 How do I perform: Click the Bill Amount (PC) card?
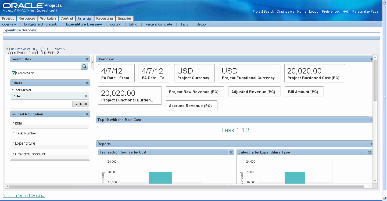tap(304, 92)
